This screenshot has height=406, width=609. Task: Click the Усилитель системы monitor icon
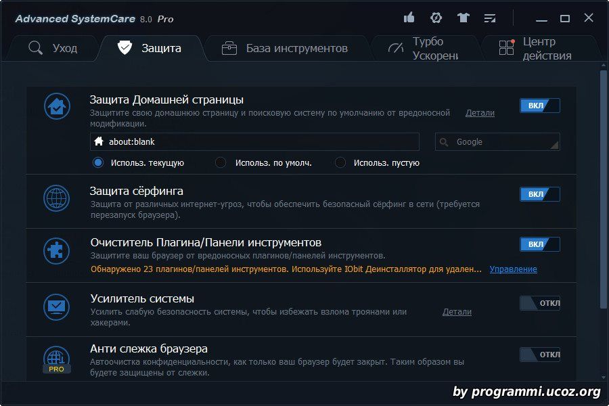click(57, 306)
